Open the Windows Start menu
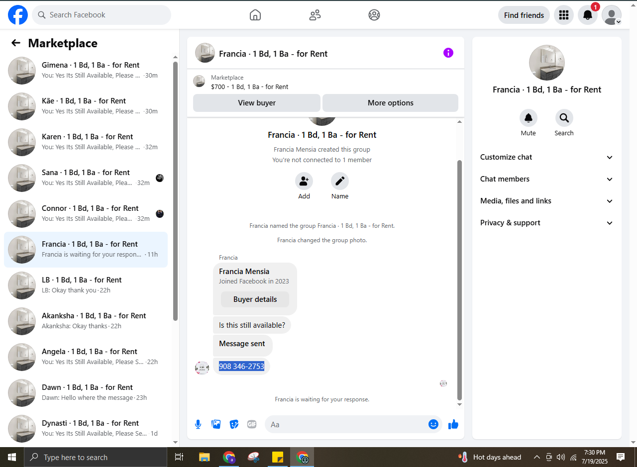 pos(11,457)
